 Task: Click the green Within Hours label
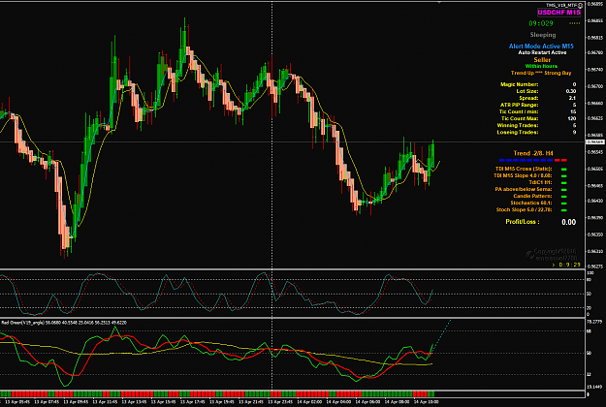(541, 67)
